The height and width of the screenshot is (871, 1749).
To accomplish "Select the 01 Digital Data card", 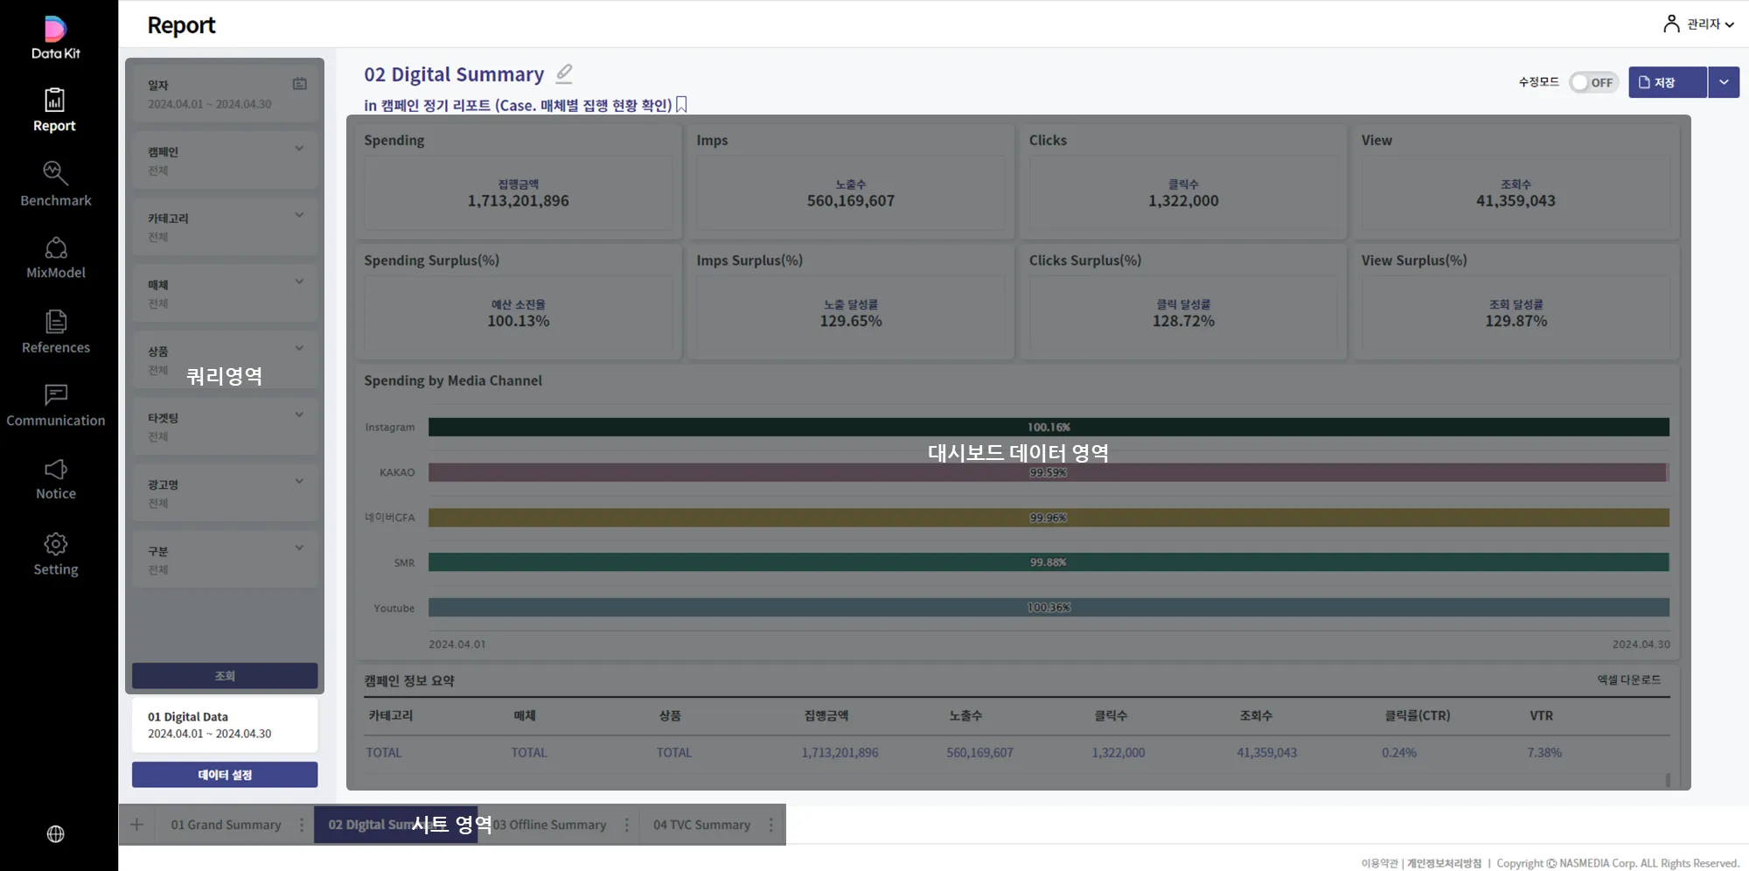I will [225, 724].
